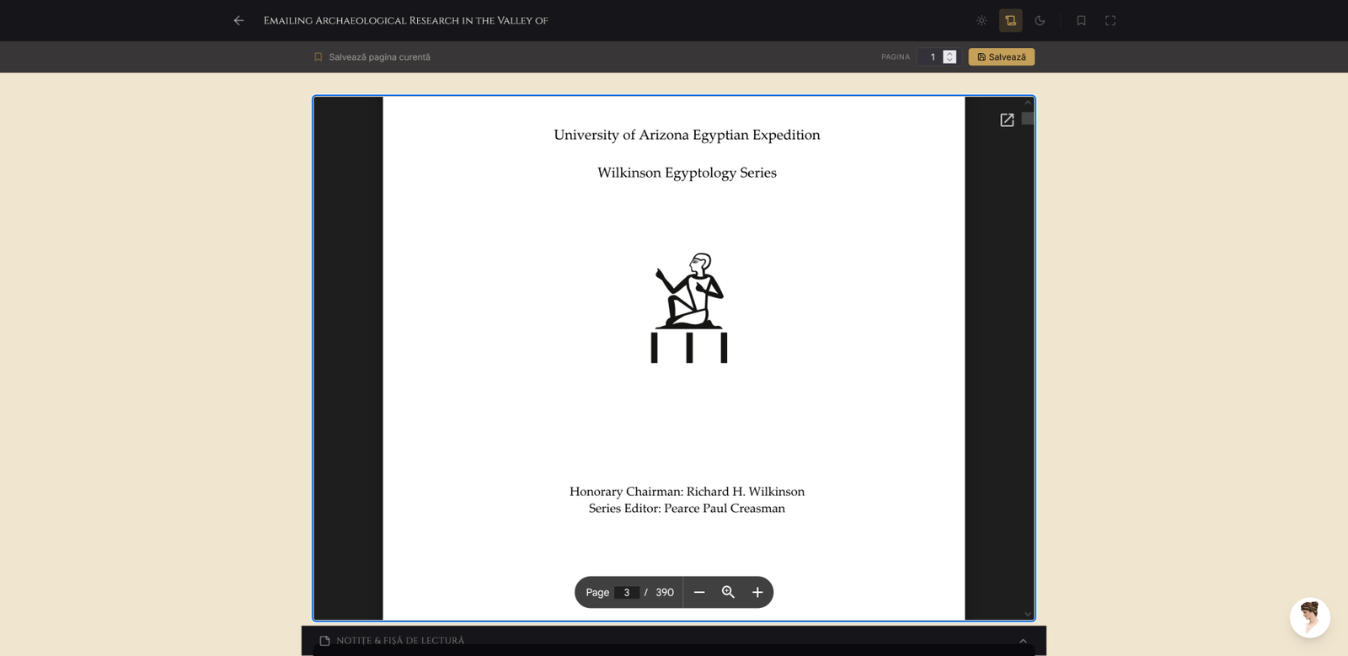Click 'Series Editor: Pearce Paul Creasman' line
This screenshot has width=1348, height=656.
(x=687, y=509)
